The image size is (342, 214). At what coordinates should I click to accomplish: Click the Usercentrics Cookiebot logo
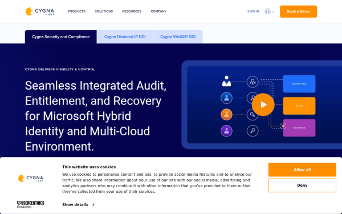tap(31, 205)
